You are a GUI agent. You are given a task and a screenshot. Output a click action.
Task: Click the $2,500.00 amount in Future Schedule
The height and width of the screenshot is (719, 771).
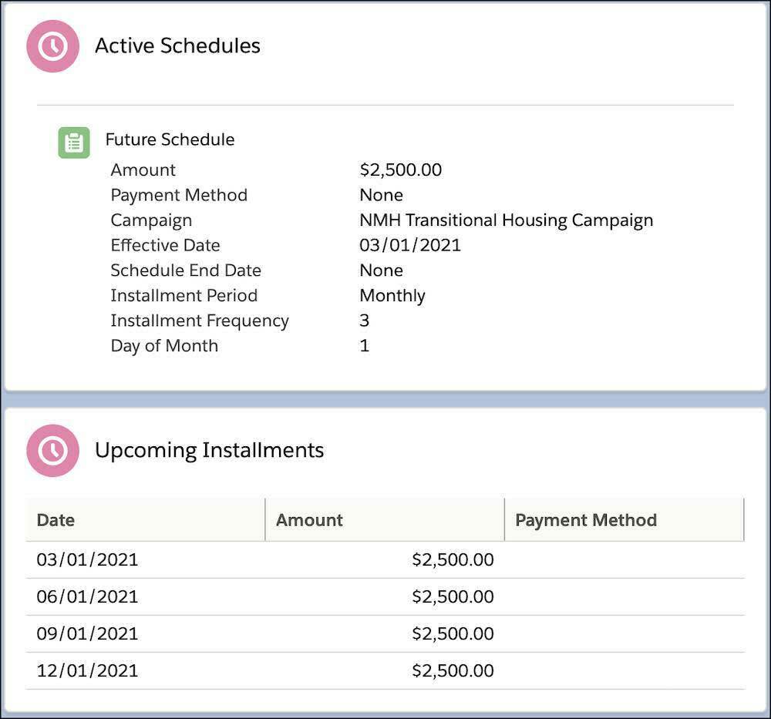(401, 170)
